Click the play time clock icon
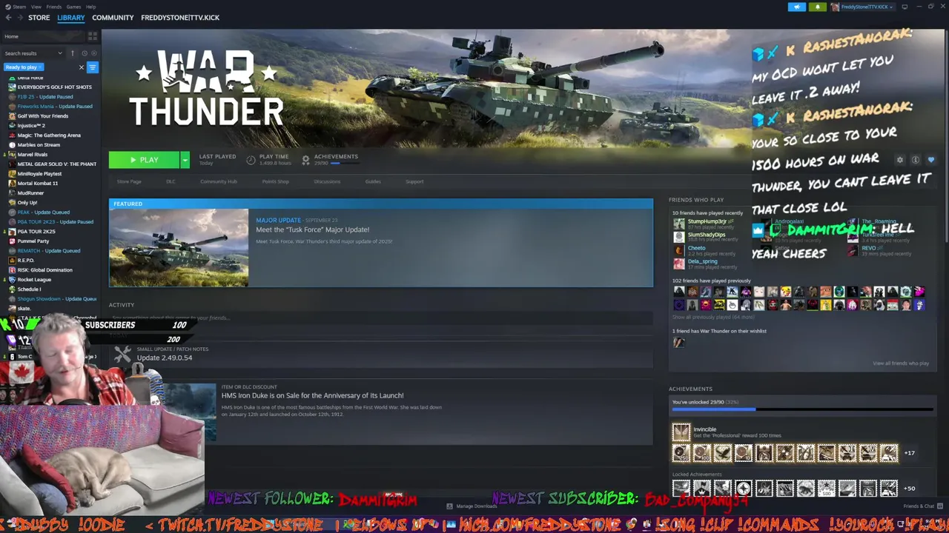Image resolution: width=949 pixels, height=533 pixels. point(251,160)
